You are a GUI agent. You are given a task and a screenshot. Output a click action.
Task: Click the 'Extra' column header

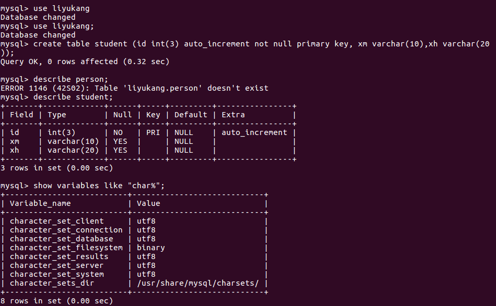pyautogui.click(x=233, y=115)
